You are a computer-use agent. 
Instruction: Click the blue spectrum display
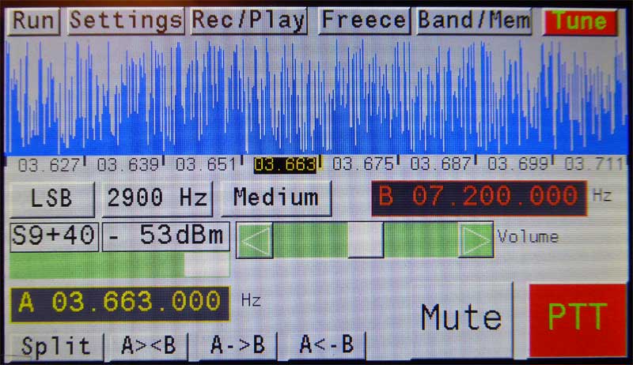click(x=316, y=96)
